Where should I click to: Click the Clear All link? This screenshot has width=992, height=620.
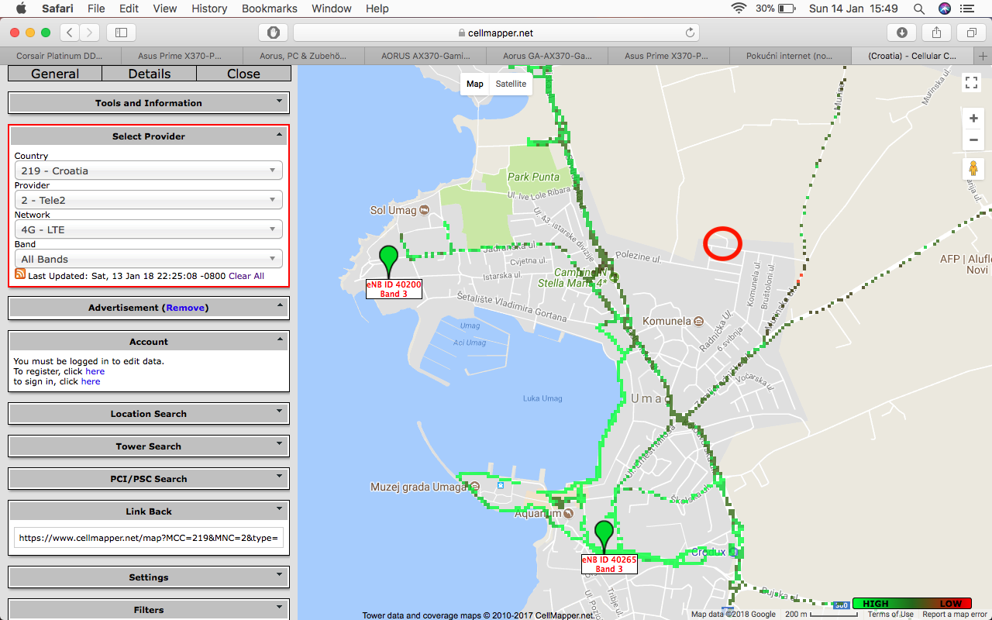click(246, 276)
